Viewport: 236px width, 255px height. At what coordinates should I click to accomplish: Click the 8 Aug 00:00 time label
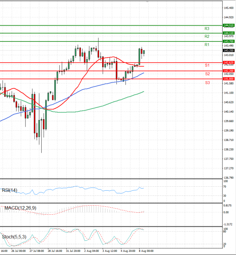pos(146,251)
